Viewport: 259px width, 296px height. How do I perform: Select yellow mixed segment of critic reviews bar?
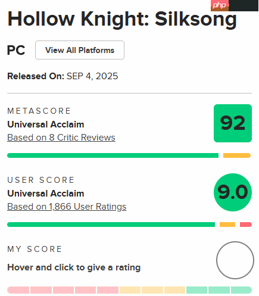pos(237,155)
